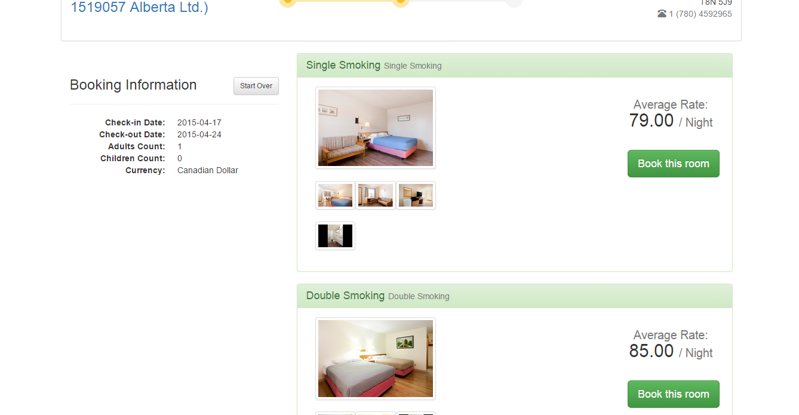Click the check-out date value 2015-04-24
This screenshot has width=799, height=415.
tap(199, 134)
